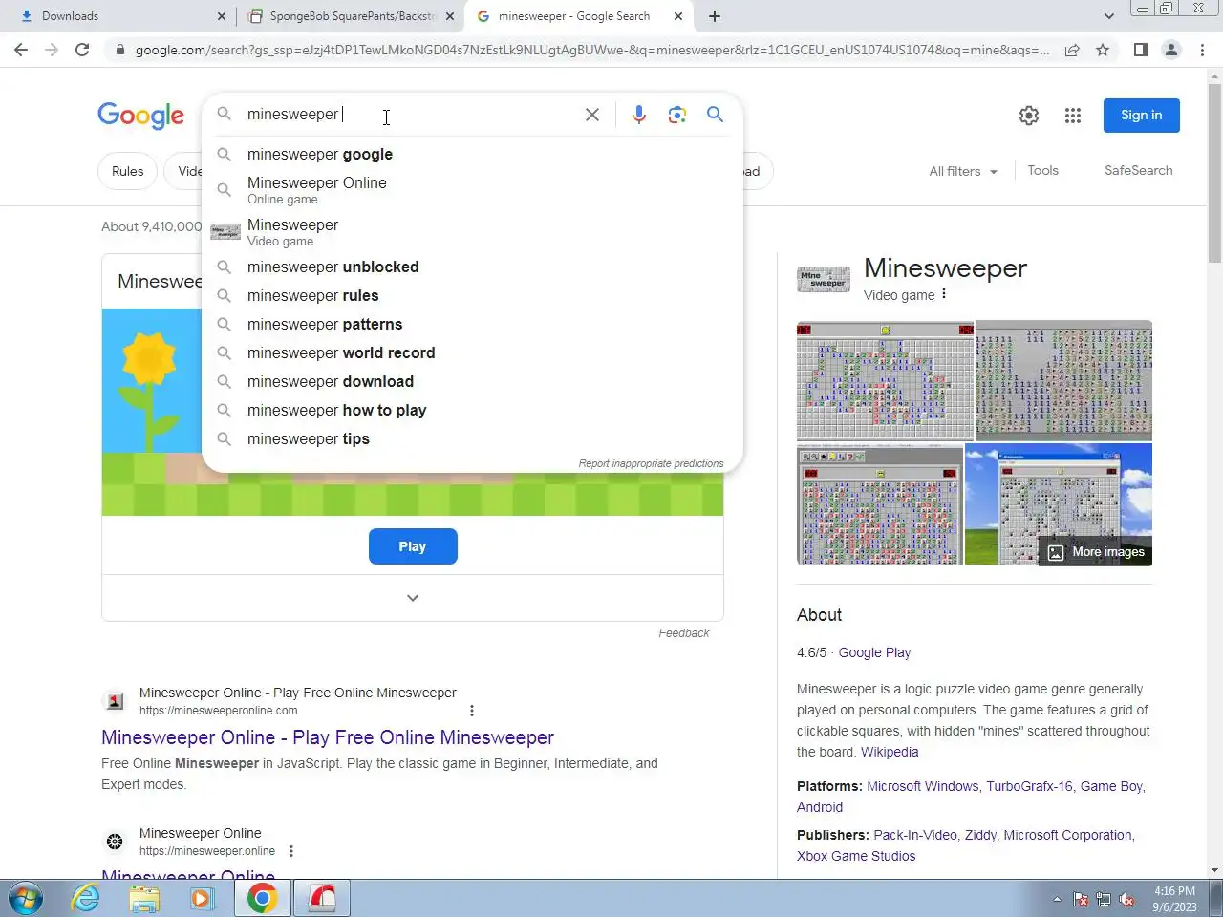Click the Feedback link under game card
This screenshot has height=917, width=1223.
pos(684,633)
